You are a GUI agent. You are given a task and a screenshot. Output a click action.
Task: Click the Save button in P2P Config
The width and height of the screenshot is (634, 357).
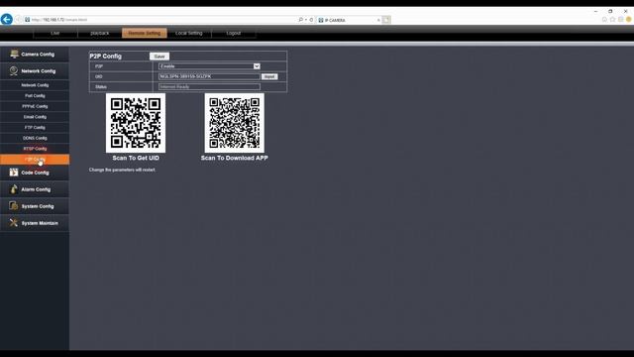(x=159, y=57)
